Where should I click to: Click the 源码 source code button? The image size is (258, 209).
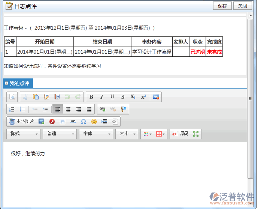point(180,134)
